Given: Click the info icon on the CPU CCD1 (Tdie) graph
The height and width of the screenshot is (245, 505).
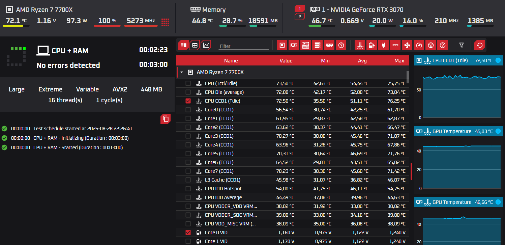Looking at the screenshot, I should point(498,60).
